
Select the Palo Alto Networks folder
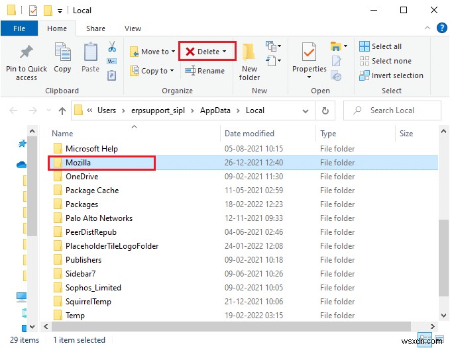pyautogui.click(x=244, y=218)
